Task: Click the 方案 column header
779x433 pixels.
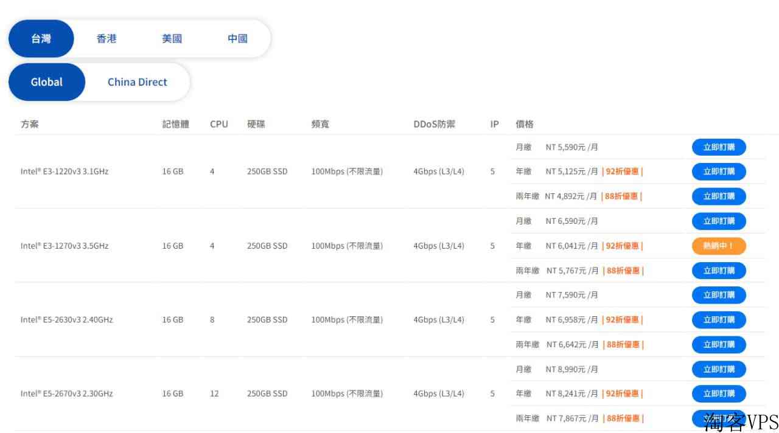Action: (x=29, y=124)
